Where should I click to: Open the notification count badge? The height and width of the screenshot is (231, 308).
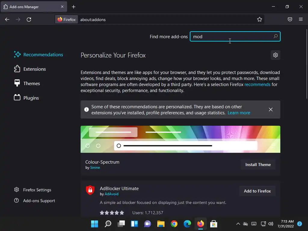300,224
